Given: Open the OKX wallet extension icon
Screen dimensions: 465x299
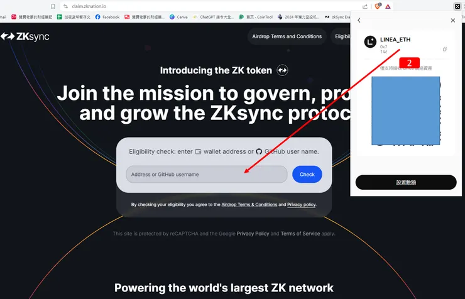Looking at the screenshot, I should pyautogui.click(x=457, y=6).
